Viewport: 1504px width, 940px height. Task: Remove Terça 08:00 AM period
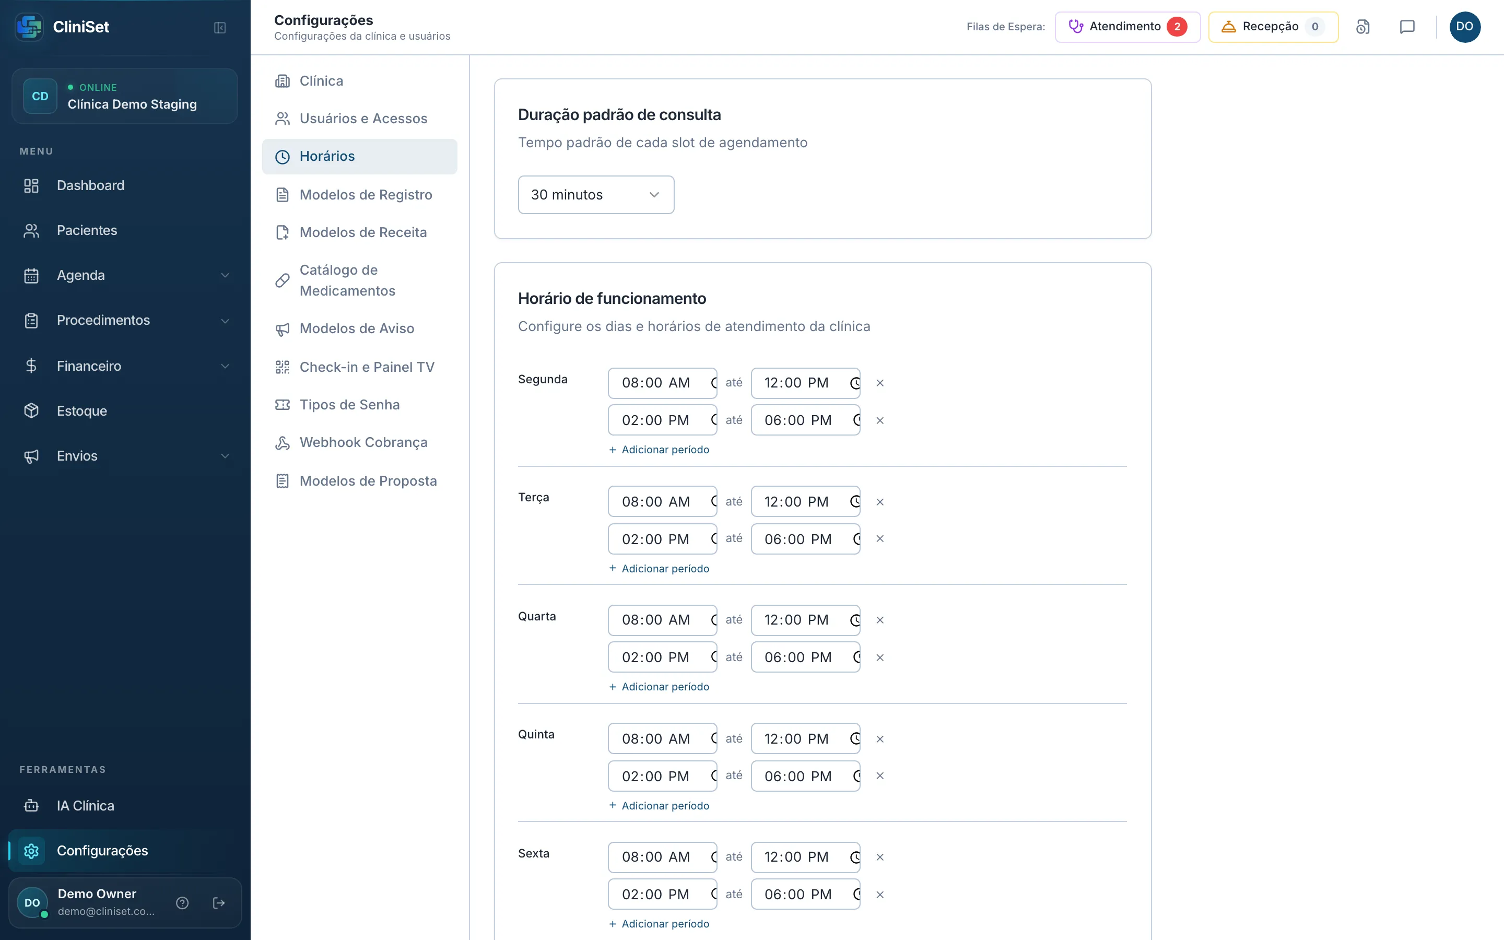coord(879,502)
